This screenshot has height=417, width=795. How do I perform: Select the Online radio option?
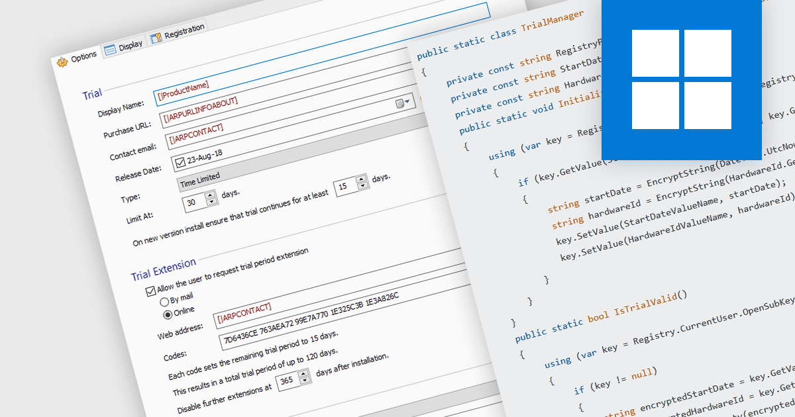(166, 314)
